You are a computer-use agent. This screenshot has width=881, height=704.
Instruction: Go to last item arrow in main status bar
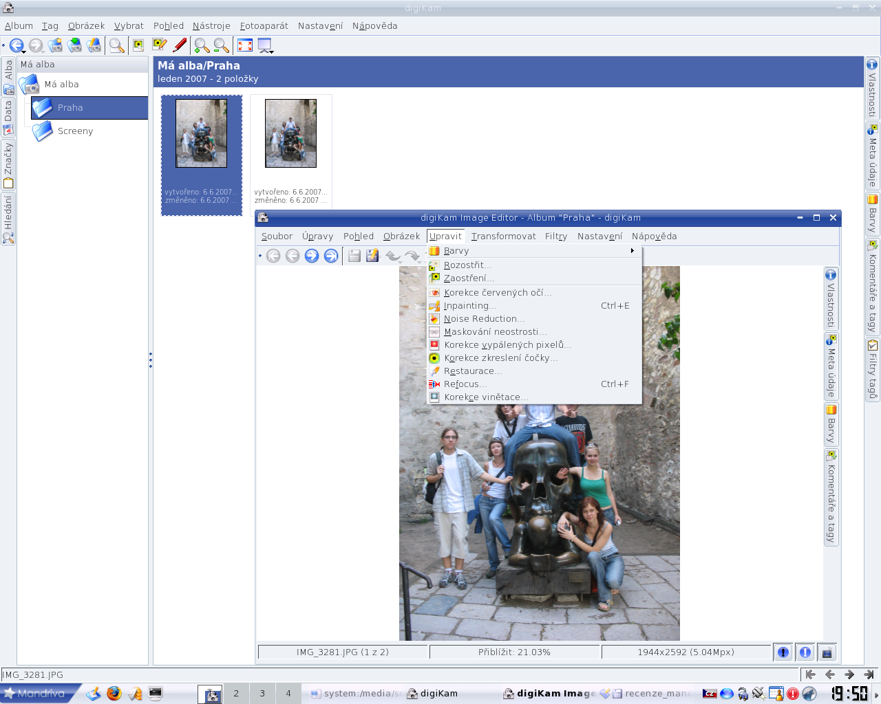point(869,674)
